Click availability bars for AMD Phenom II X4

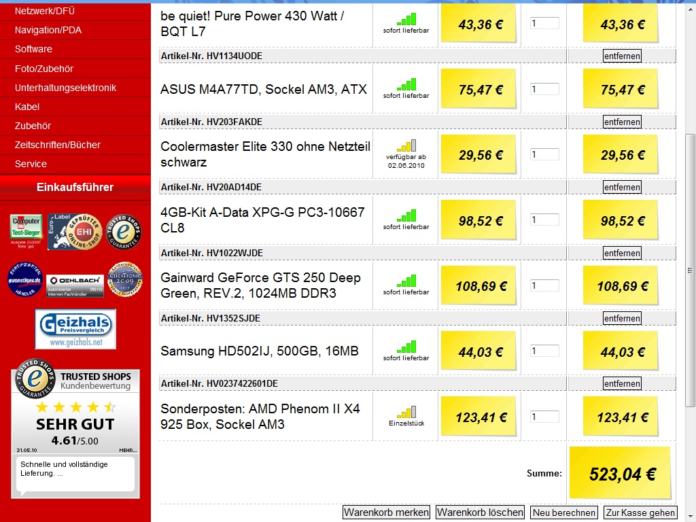(406, 412)
